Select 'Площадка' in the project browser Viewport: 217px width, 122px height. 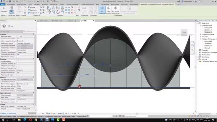(x=208, y=28)
